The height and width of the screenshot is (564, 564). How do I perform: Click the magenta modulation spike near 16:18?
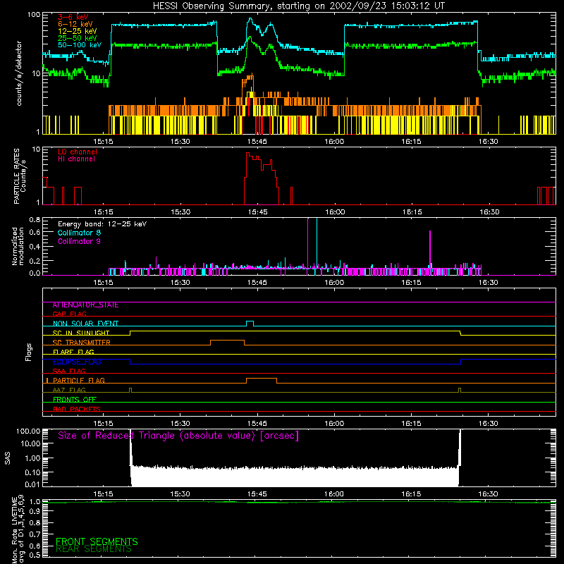[430, 250]
